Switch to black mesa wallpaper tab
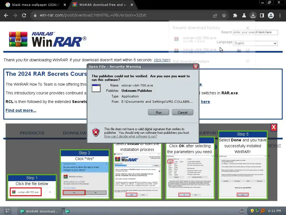 (x=36, y=5)
